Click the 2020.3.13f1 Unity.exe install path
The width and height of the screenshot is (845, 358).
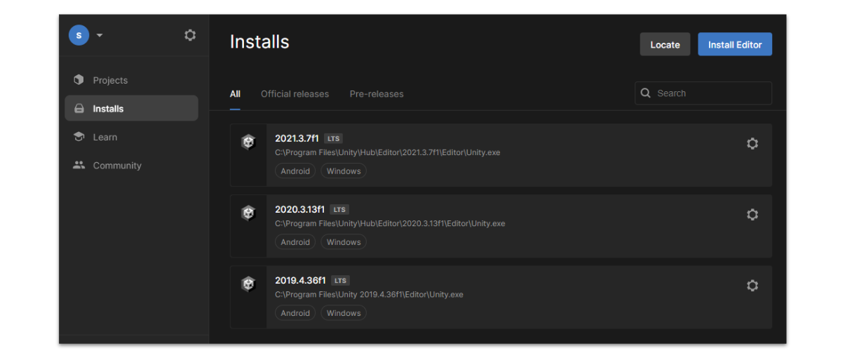point(390,223)
